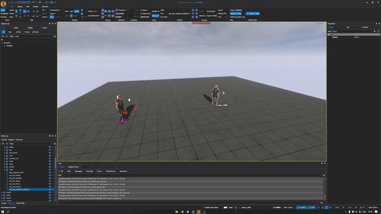The width and height of the screenshot is (381, 214).
Task: Click the bottom-right icon in the Groups ribbon
Action: point(196,17)
